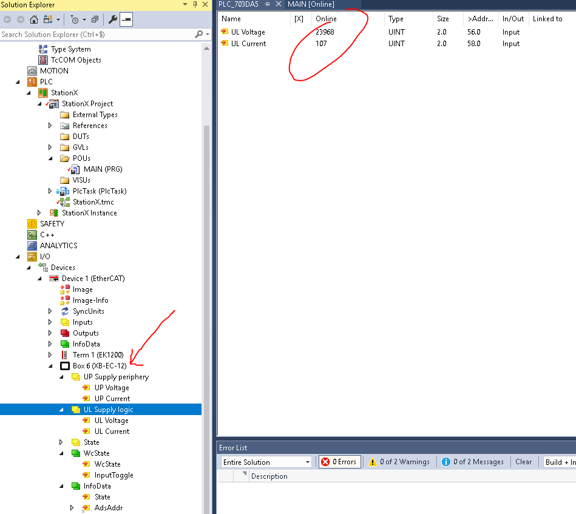Open the Properties wrench icon
Viewport: 576px width, 514px height.
[x=113, y=19]
